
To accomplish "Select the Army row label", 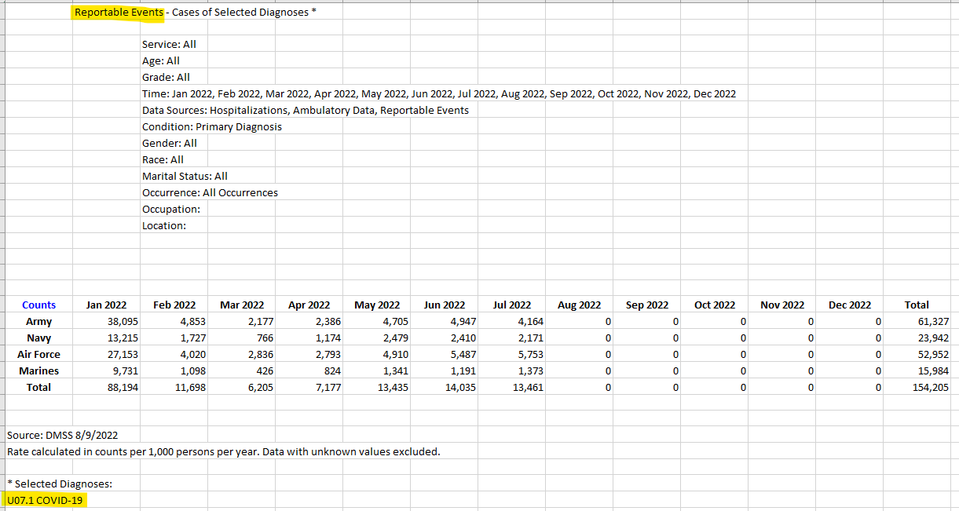I will point(38,321).
